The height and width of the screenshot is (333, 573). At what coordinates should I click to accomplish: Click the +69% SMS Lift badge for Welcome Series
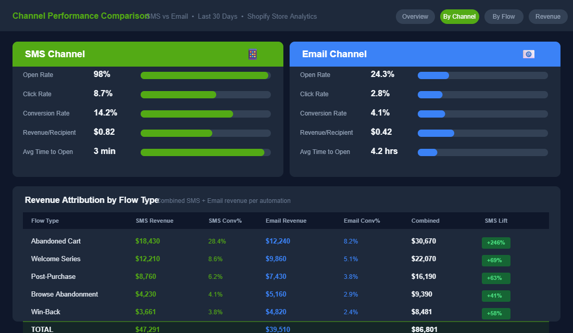click(x=496, y=260)
